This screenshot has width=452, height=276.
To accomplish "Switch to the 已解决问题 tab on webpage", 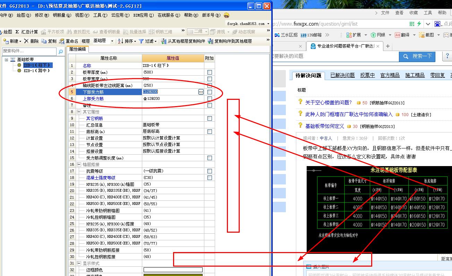I will tap(342, 75).
